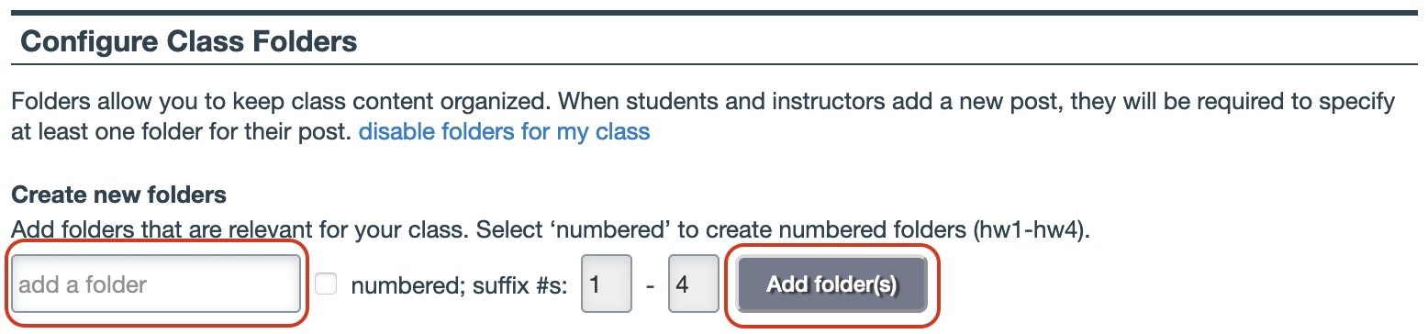Click the Add folder(s) button
This screenshot has height=334, width=1428.
coord(831,284)
